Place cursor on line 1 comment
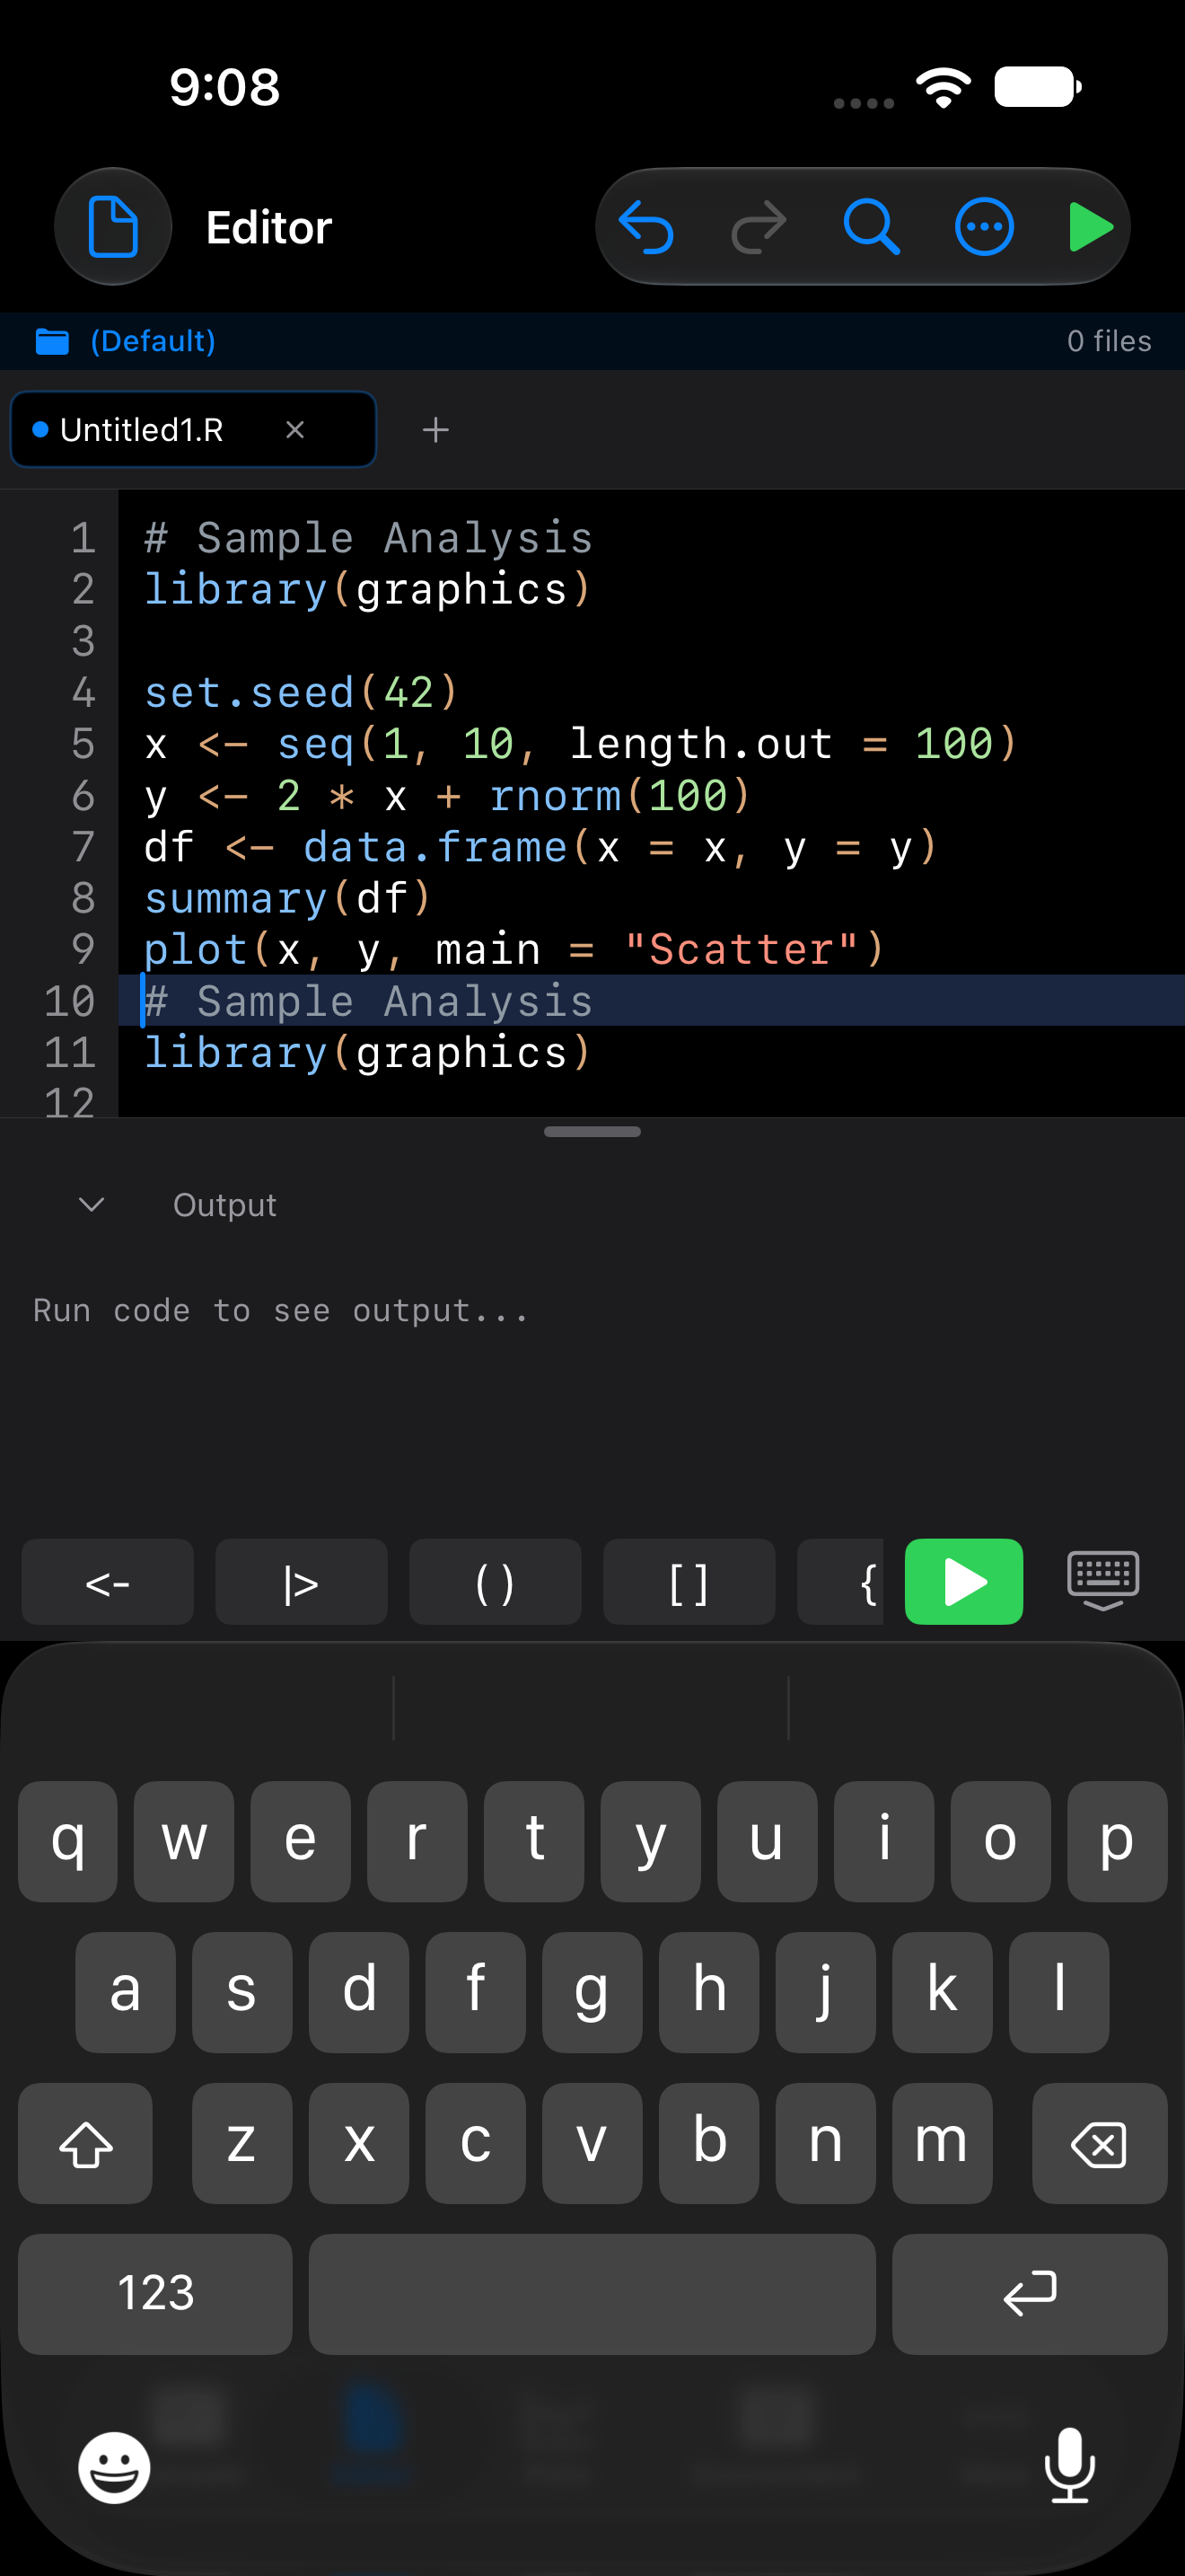Viewport: 1185px width, 2576px height. pos(369,538)
